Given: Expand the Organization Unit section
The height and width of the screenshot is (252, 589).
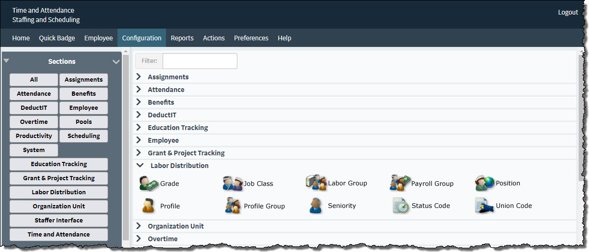Looking at the screenshot, I should point(139,226).
